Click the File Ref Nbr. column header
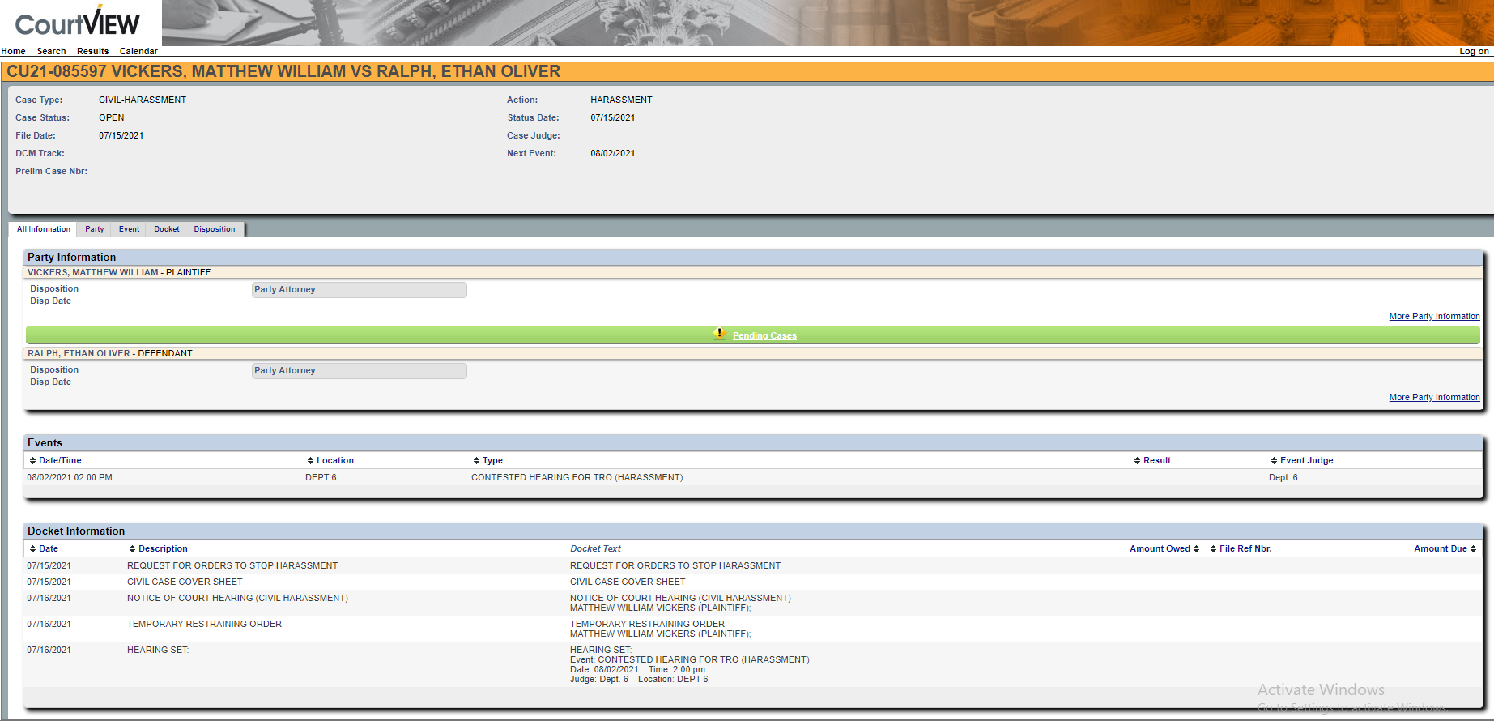 pos(1245,549)
